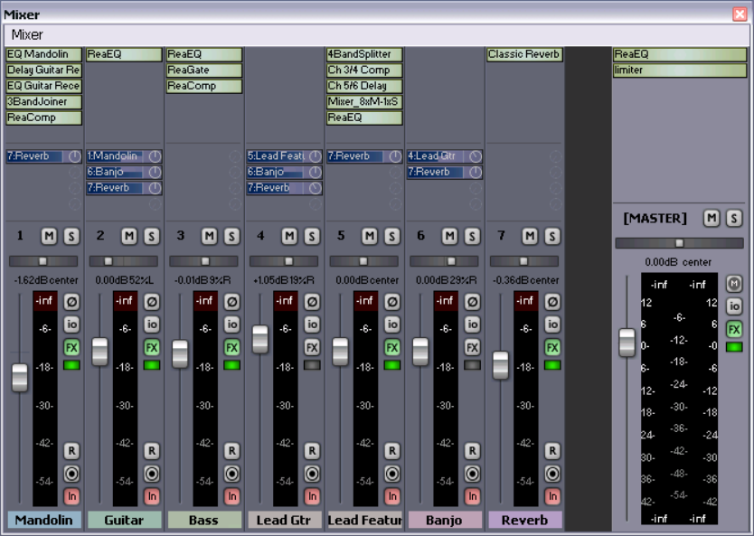This screenshot has width=754, height=536.
Task: Open Mixer_8xM-1xS plugin on track 5
Action: 364,102
